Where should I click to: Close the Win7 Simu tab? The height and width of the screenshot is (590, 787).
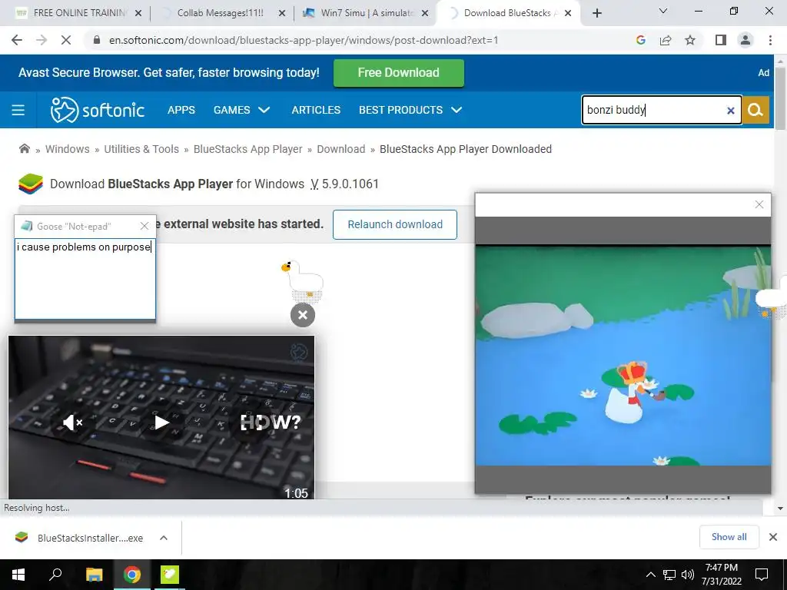click(425, 13)
